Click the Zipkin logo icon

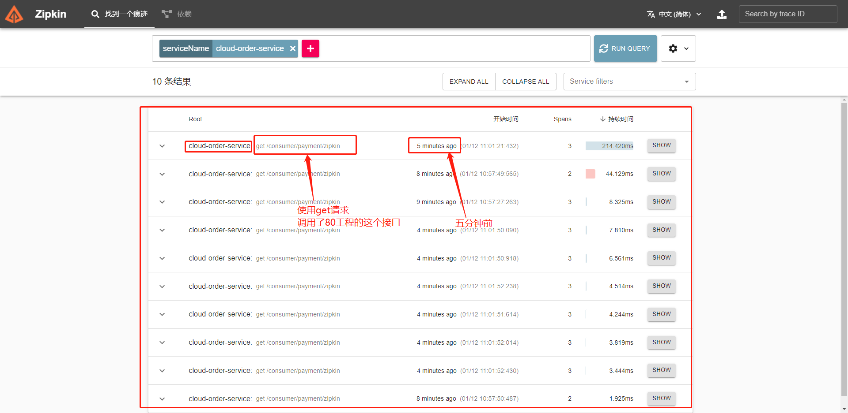pyautogui.click(x=14, y=14)
